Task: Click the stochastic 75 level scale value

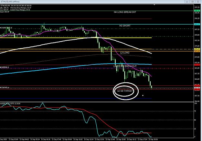Action: [195, 111]
